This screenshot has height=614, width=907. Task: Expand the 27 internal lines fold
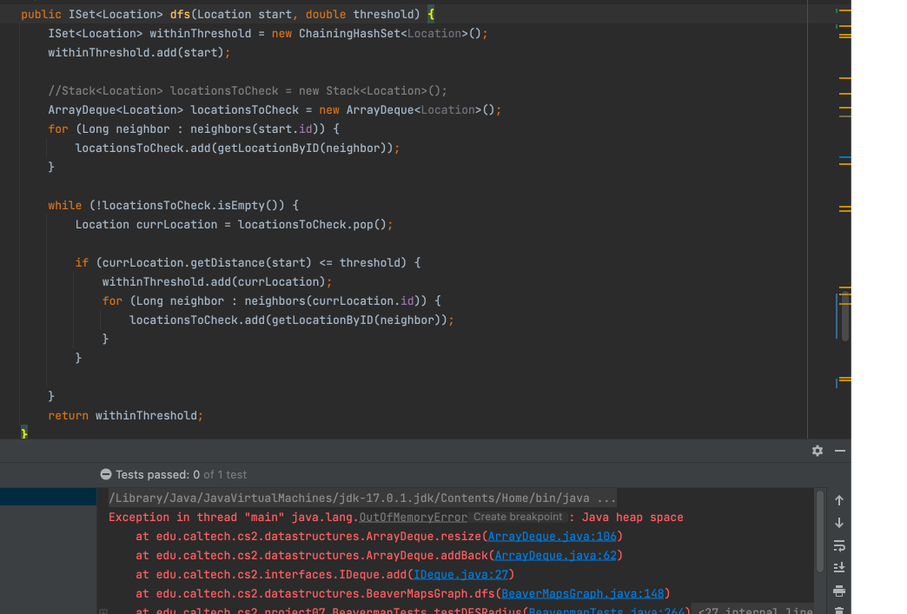[x=754, y=611]
